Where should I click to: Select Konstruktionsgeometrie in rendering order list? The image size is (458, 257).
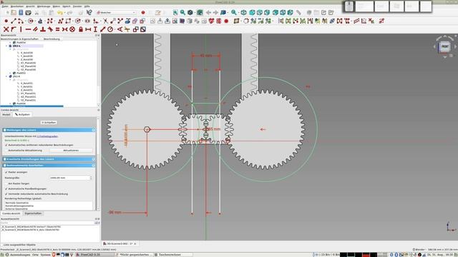point(19,206)
